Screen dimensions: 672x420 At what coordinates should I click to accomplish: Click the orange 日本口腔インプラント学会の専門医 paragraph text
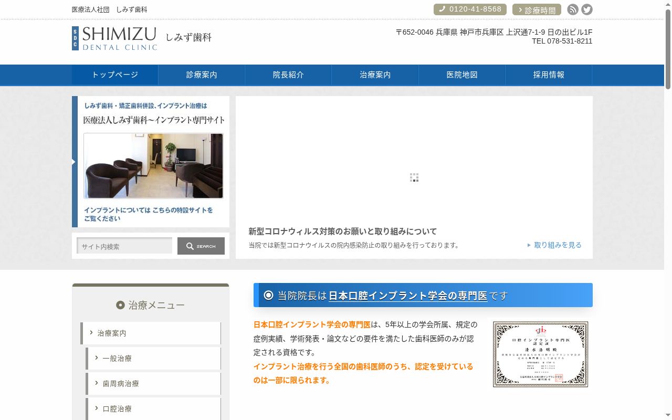tap(312, 324)
